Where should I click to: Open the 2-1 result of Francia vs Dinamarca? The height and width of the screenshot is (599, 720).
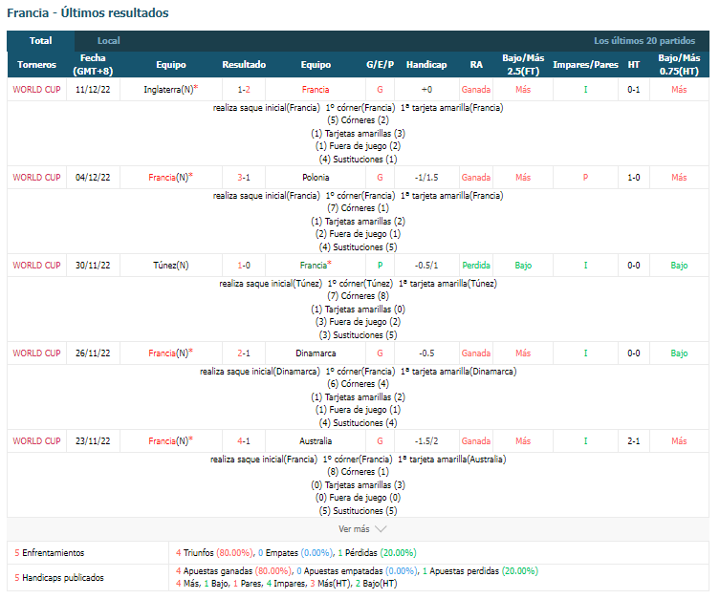(244, 353)
